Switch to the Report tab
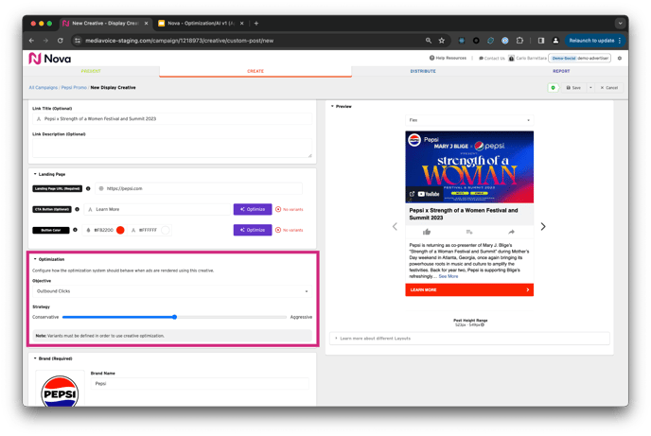The image size is (651, 436). [x=561, y=71]
